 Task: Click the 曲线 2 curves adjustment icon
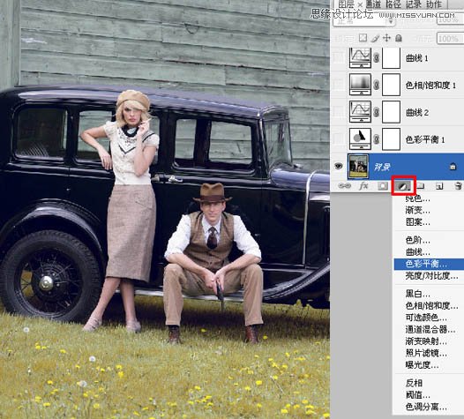point(360,111)
